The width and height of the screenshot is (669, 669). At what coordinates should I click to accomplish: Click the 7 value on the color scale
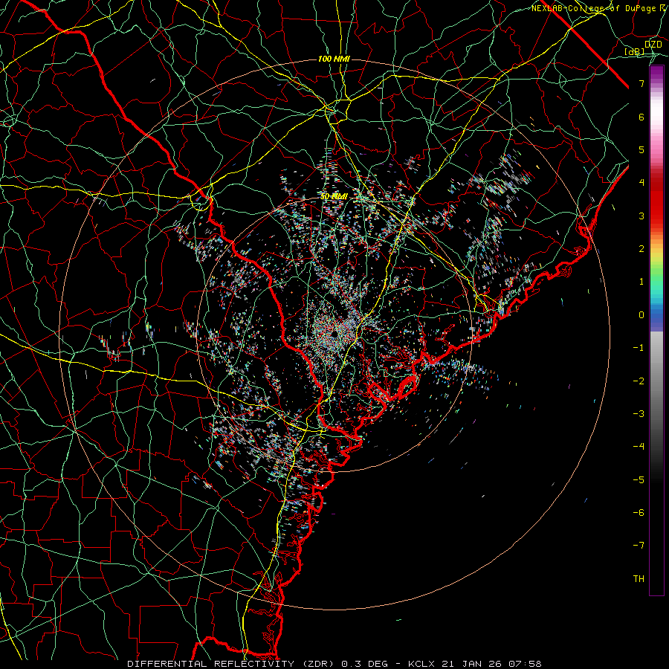[x=641, y=83]
